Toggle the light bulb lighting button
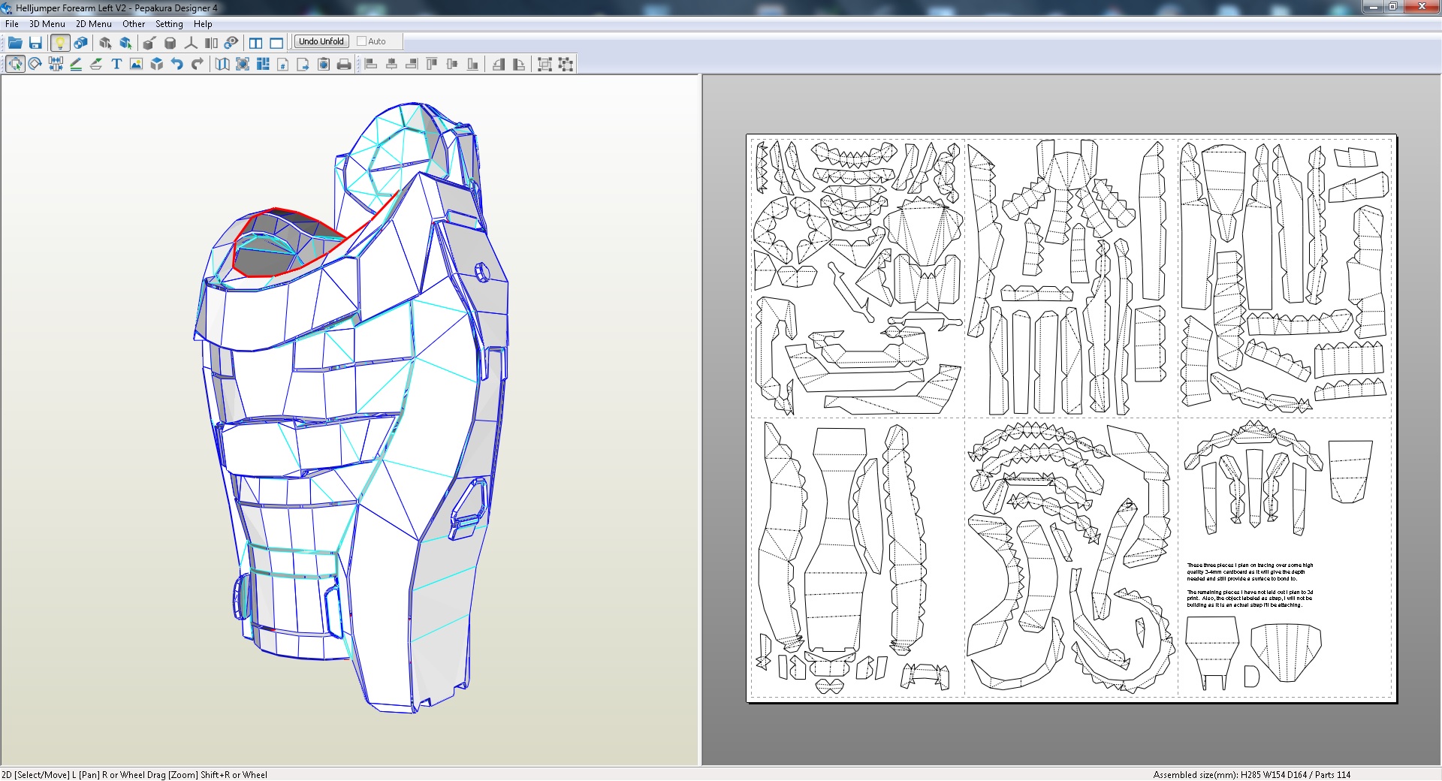The width and height of the screenshot is (1442, 781). (60, 43)
